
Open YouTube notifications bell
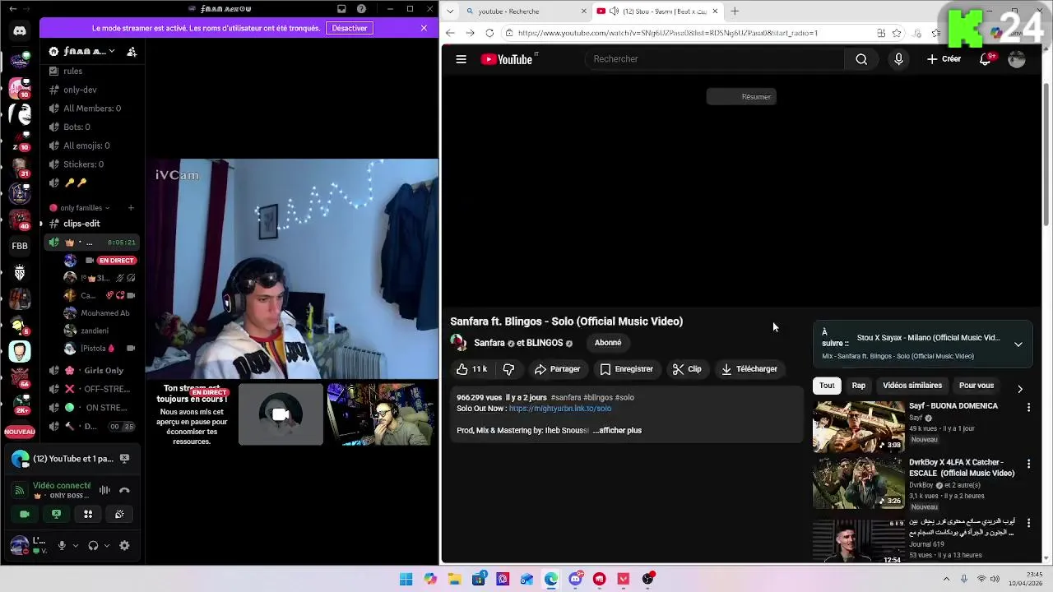pos(985,59)
